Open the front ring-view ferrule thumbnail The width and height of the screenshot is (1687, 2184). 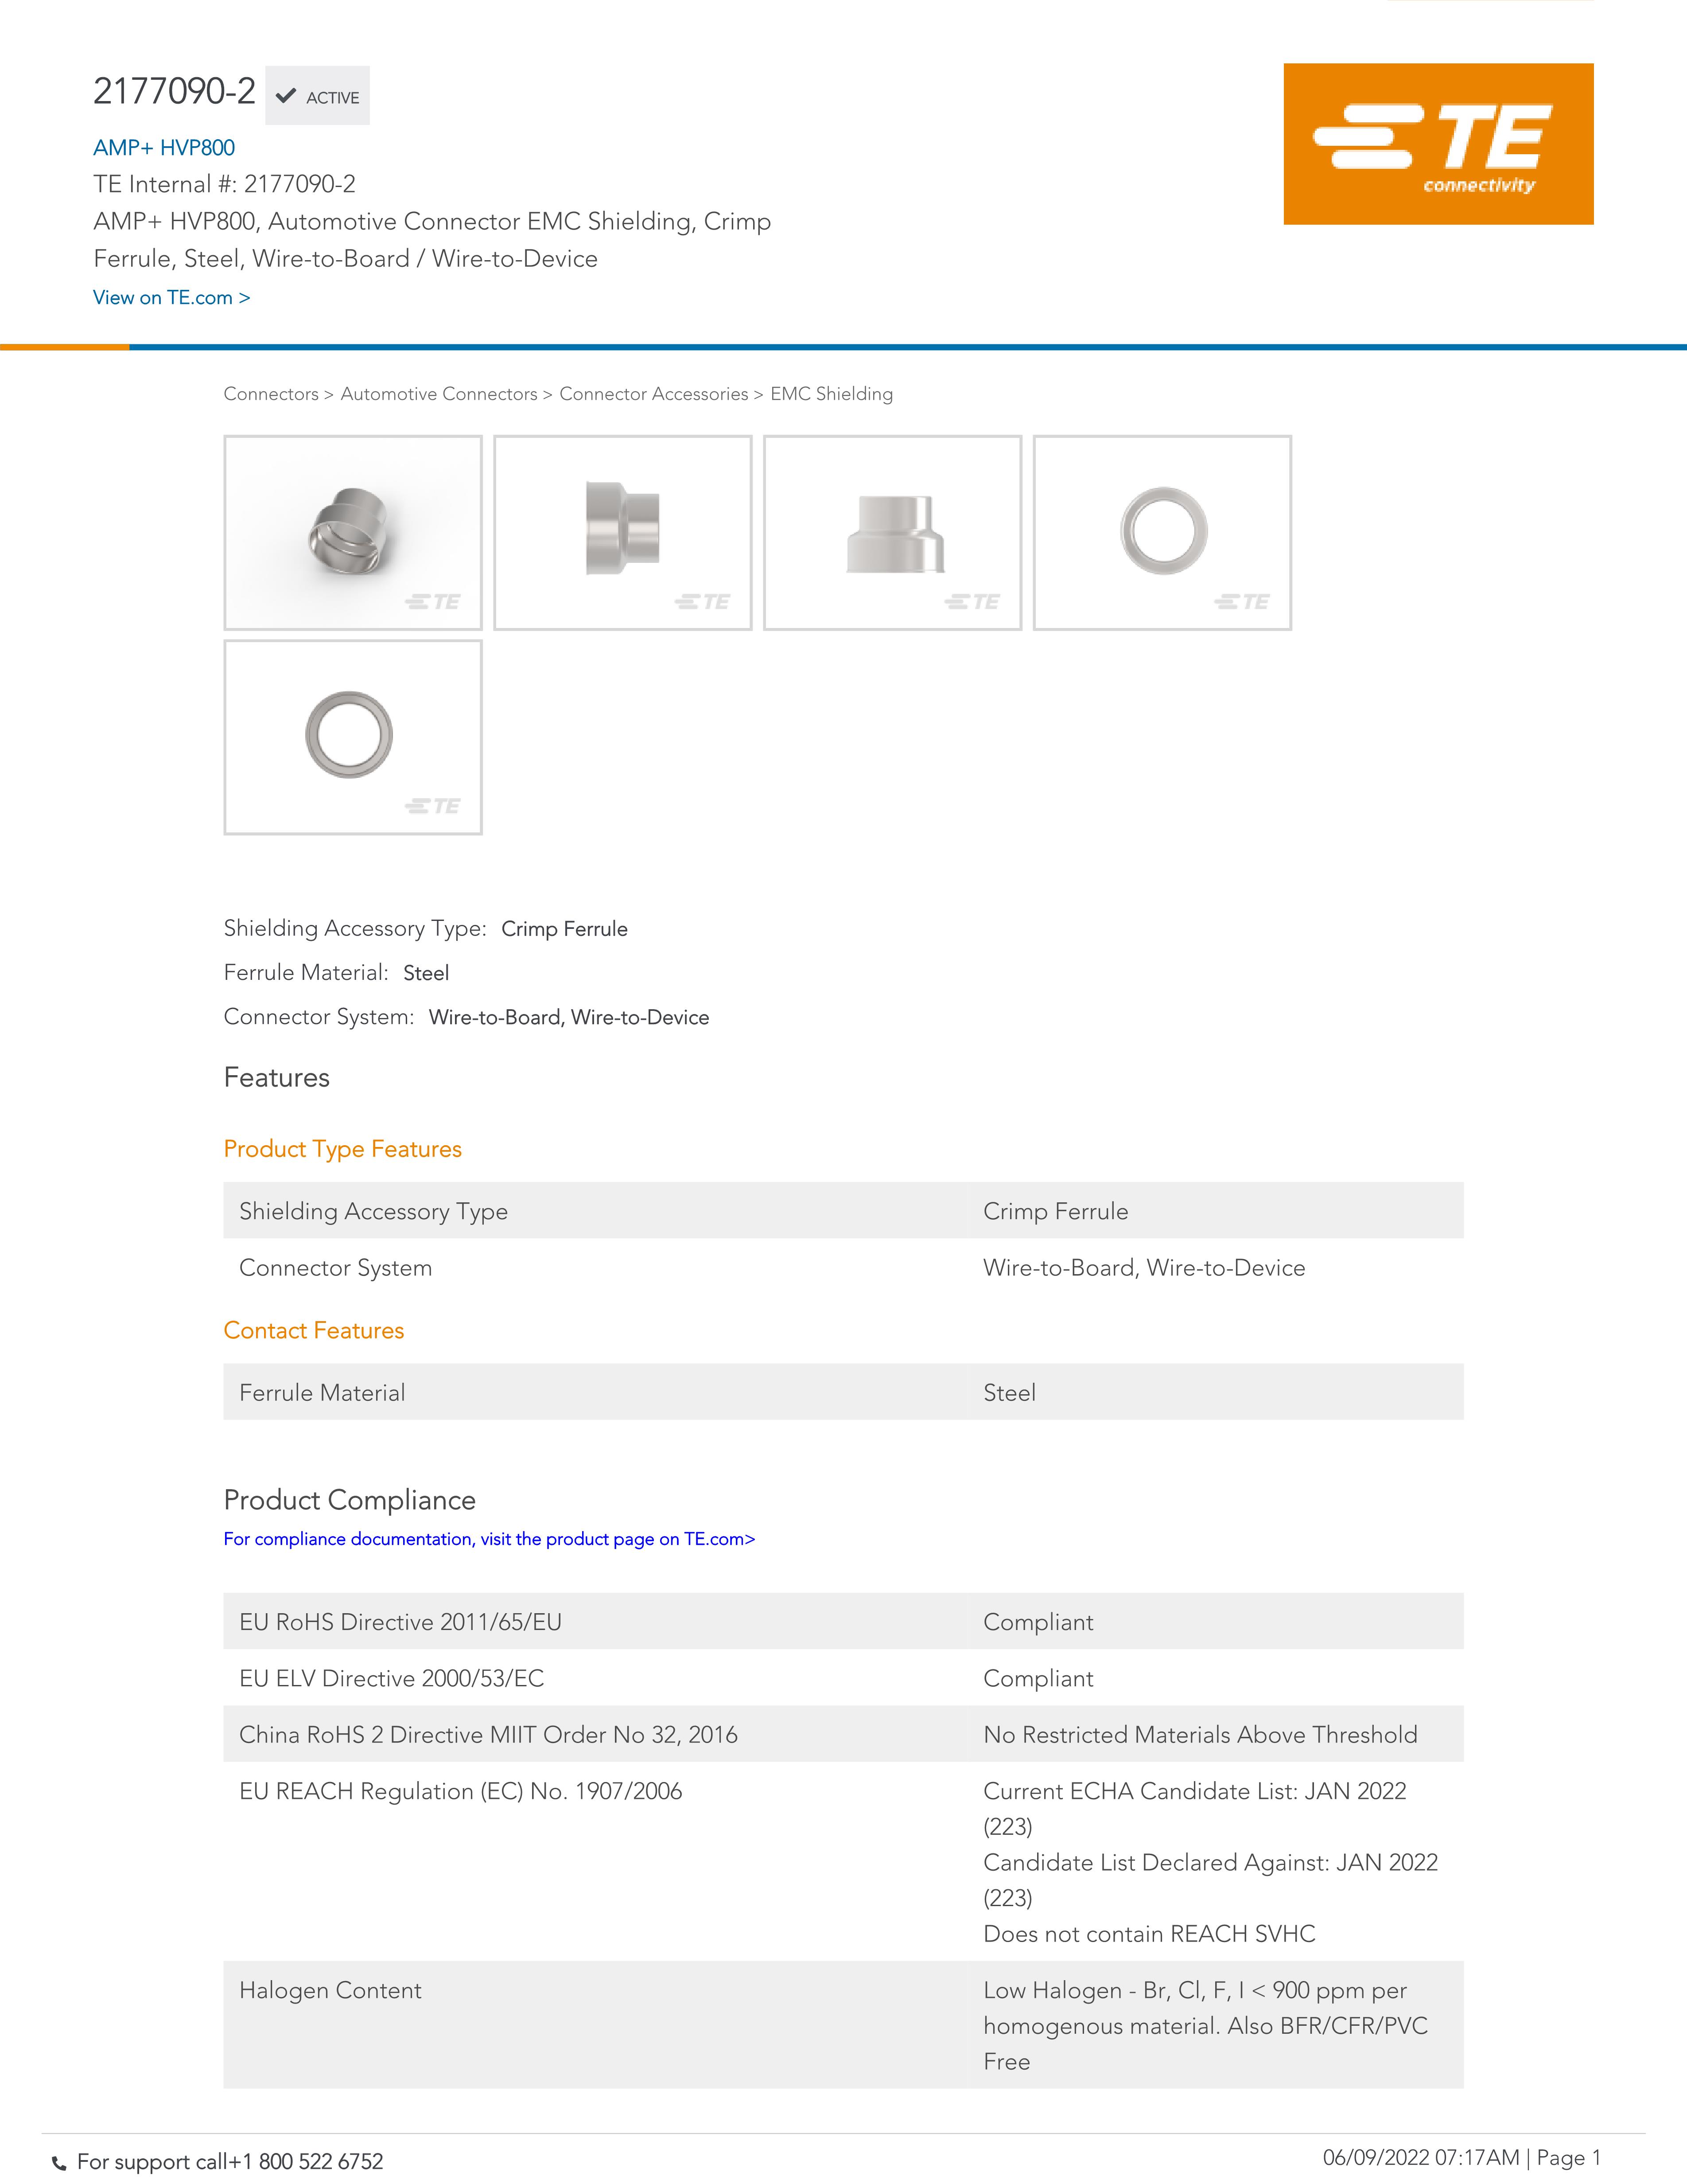[x=1162, y=532]
